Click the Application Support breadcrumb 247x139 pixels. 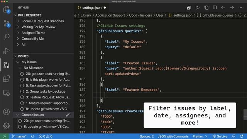[x=110, y=15]
